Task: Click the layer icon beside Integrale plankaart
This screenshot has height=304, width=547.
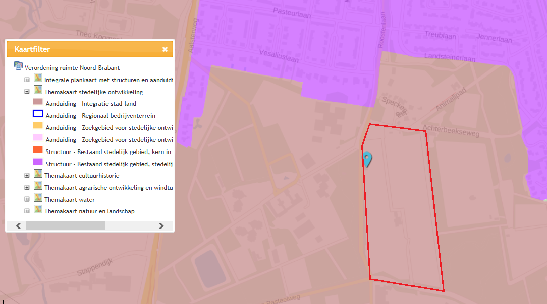Action: click(38, 78)
